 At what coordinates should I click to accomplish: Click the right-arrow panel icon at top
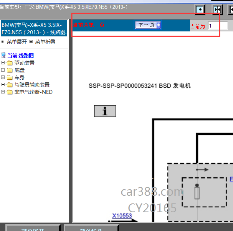[x=200, y=10]
